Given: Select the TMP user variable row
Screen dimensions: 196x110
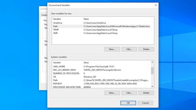Looking at the screenshot, I should [x=101, y=33].
